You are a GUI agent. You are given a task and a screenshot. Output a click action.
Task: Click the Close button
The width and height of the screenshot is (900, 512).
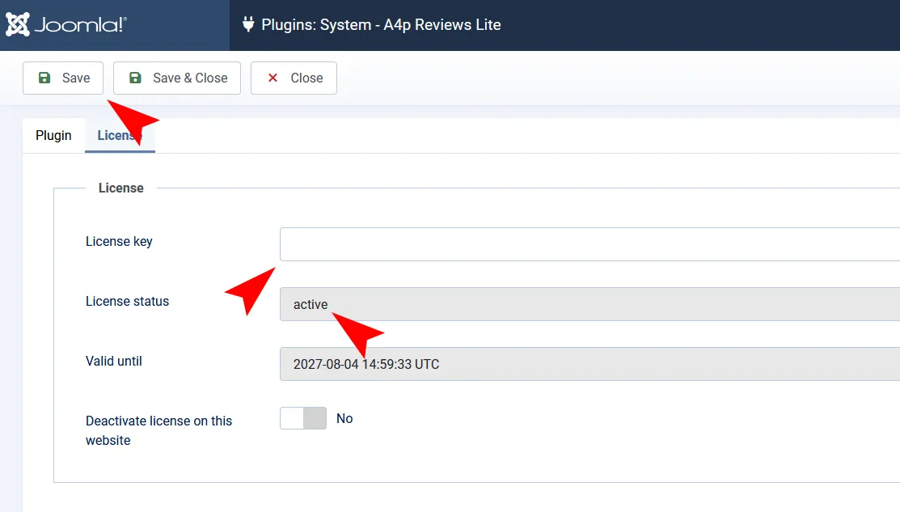294,78
